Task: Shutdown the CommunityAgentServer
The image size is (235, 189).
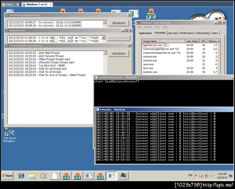Action: pos(119,23)
